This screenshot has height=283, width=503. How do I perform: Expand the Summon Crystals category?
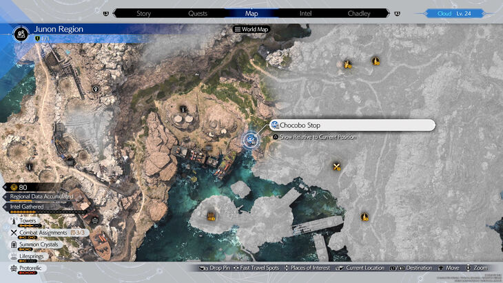pos(39,244)
